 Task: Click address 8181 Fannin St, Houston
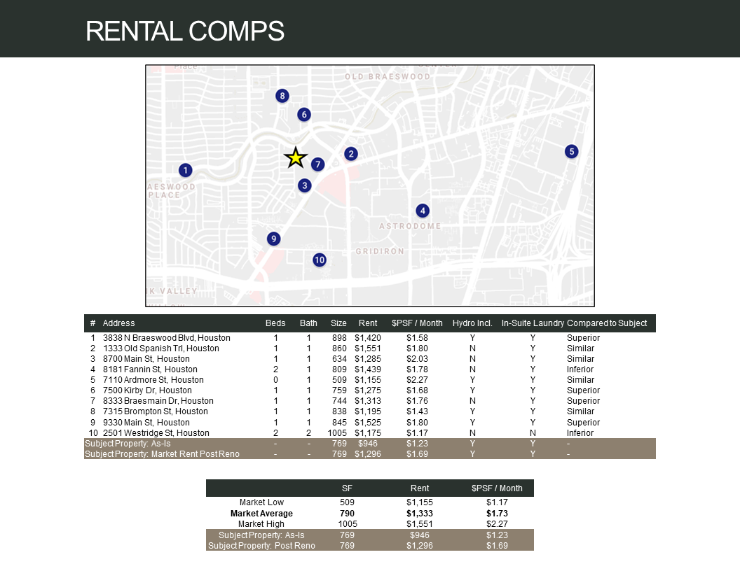coord(150,369)
